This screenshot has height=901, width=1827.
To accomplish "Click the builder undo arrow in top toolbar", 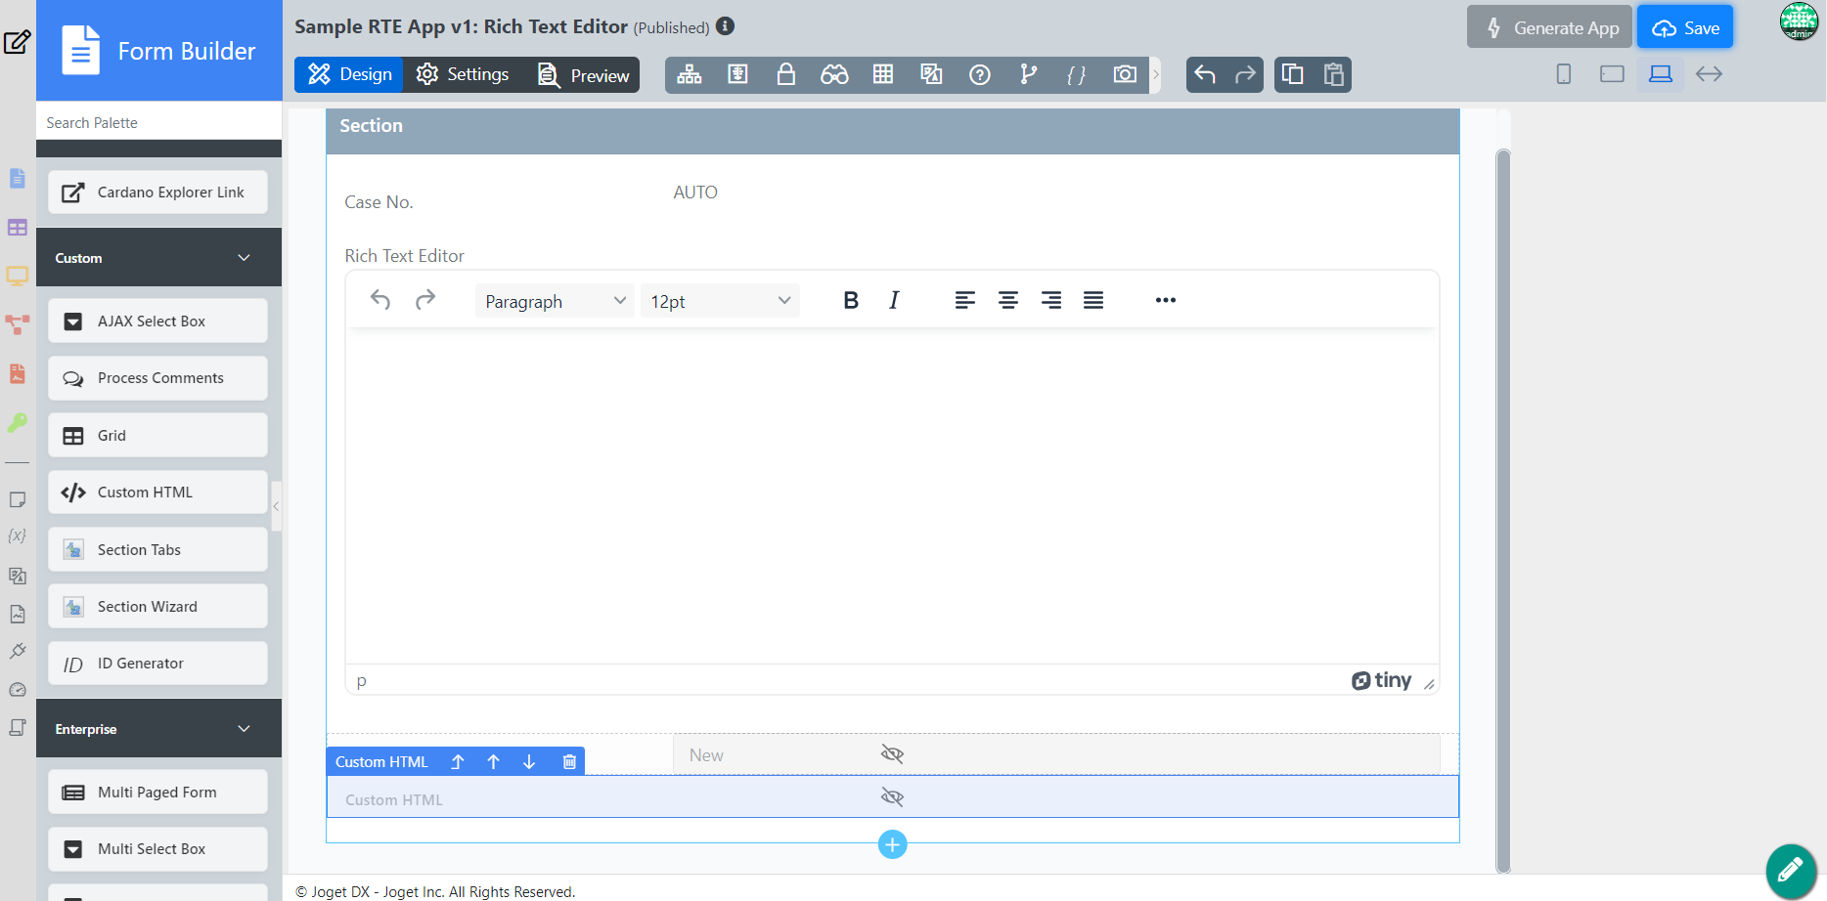I will click(x=1205, y=75).
